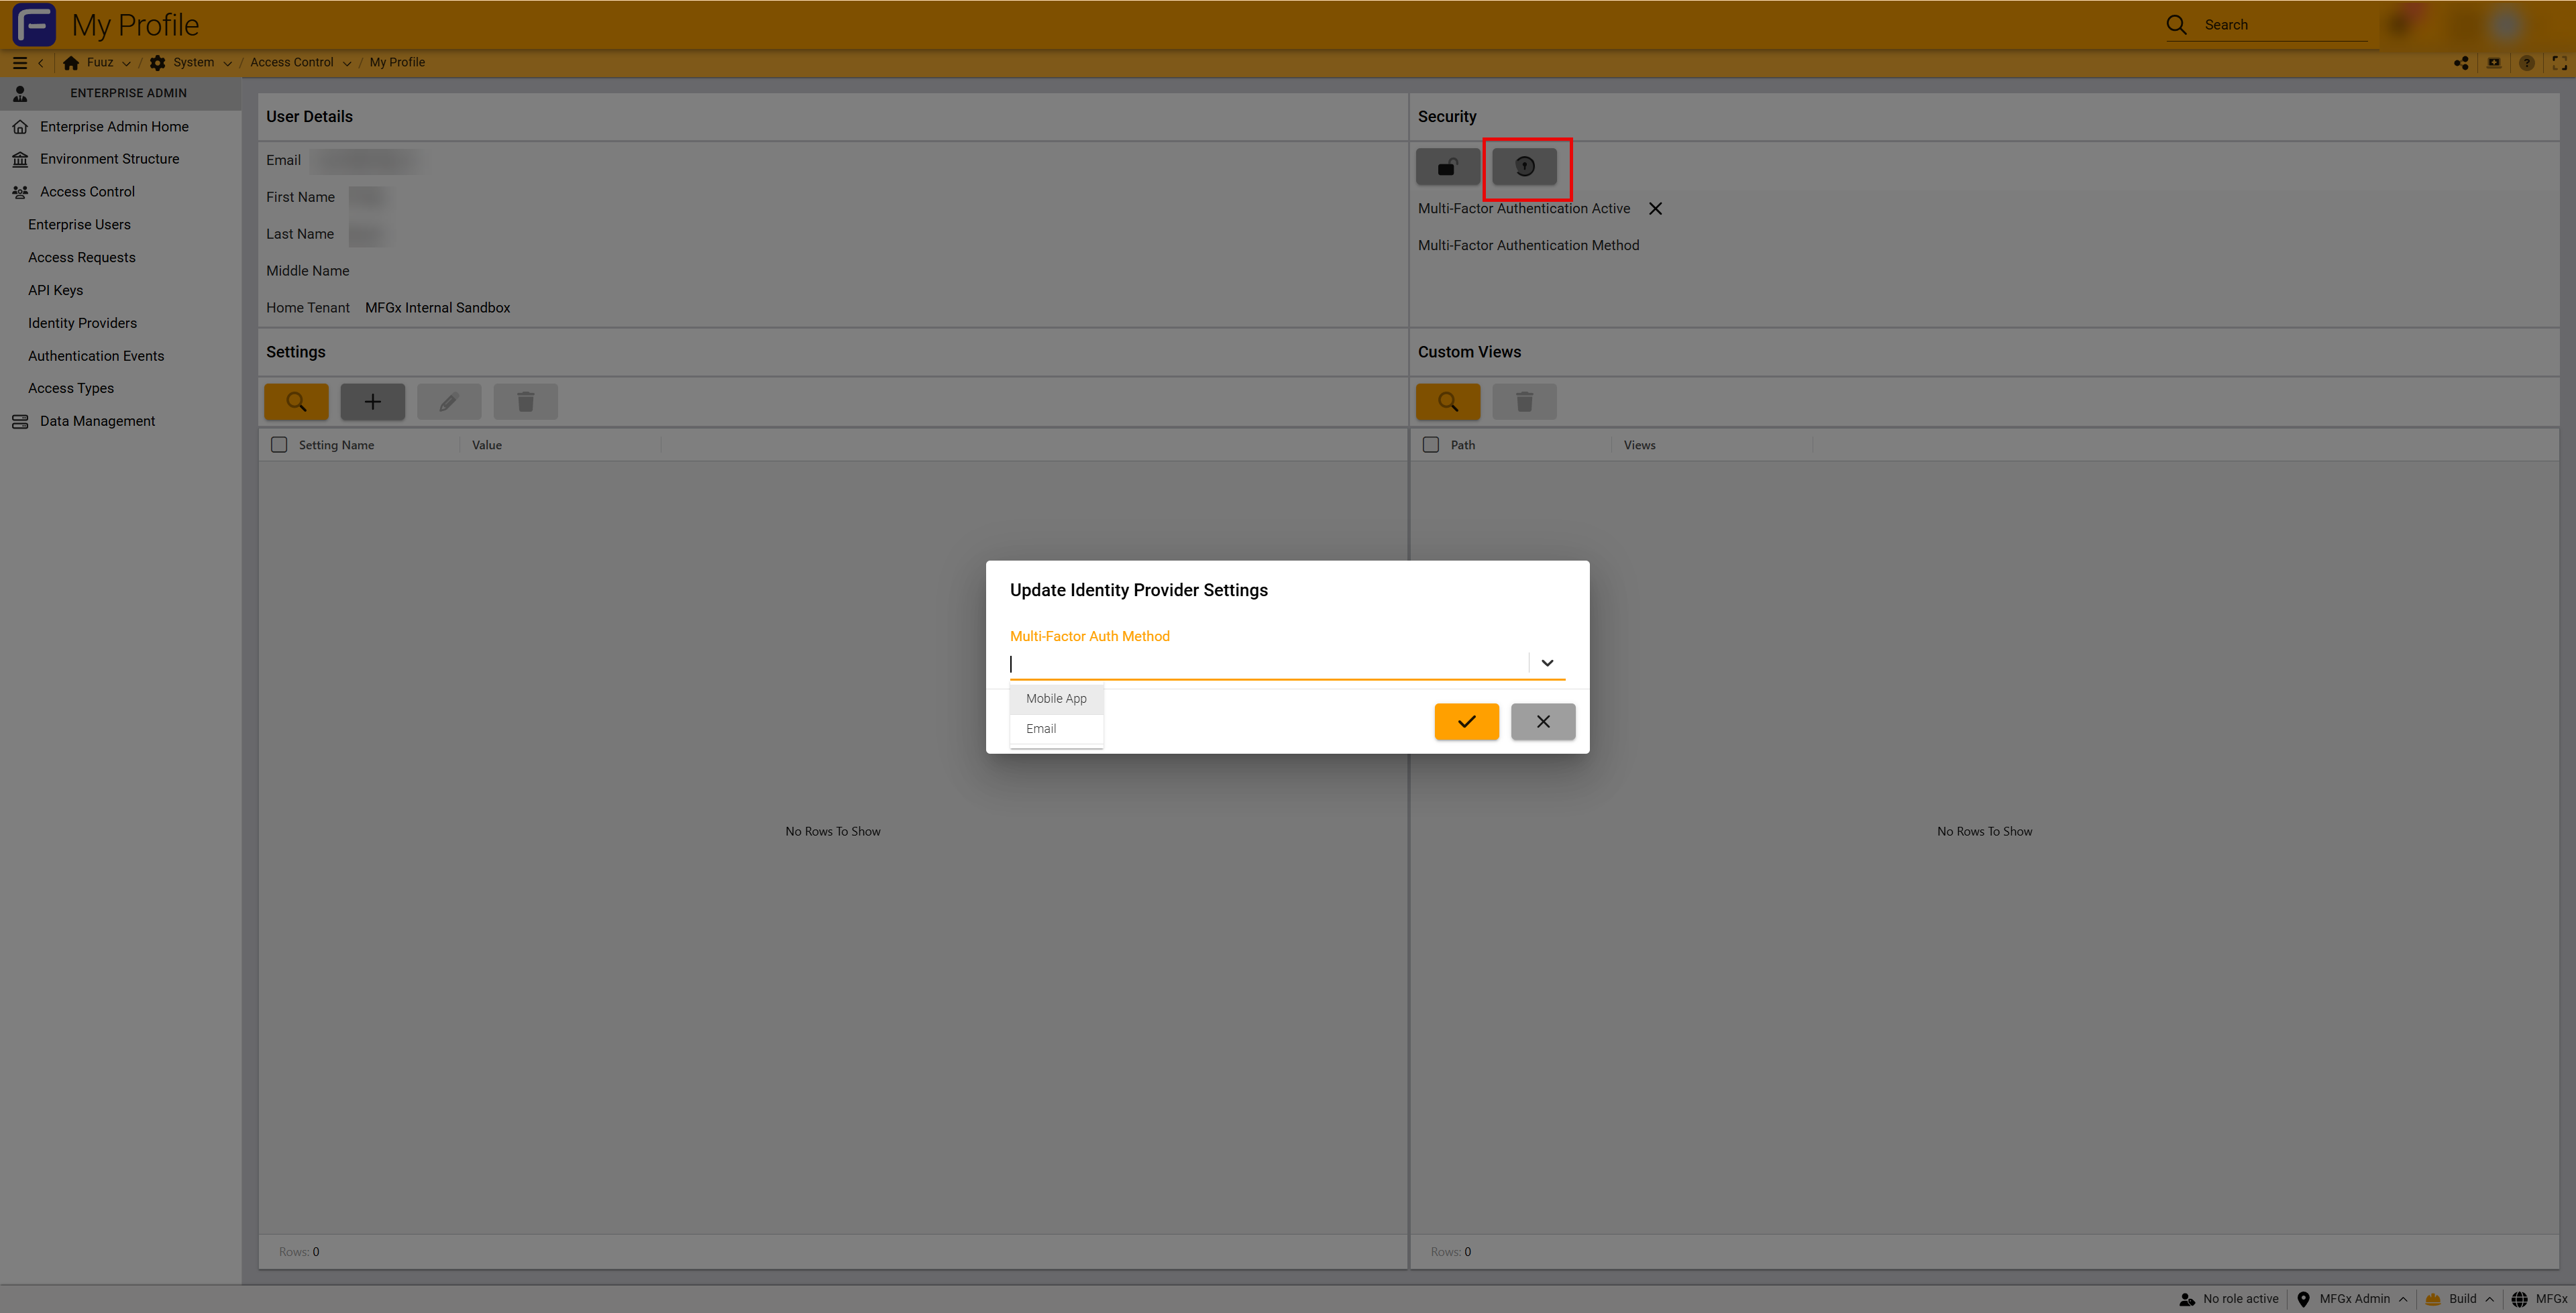Select Email option in dropdown list
The width and height of the screenshot is (2576, 1313).
(1056, 729)
